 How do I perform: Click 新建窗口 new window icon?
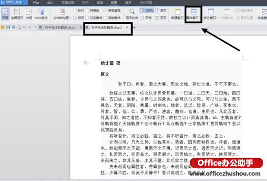[x=177, y=14]
